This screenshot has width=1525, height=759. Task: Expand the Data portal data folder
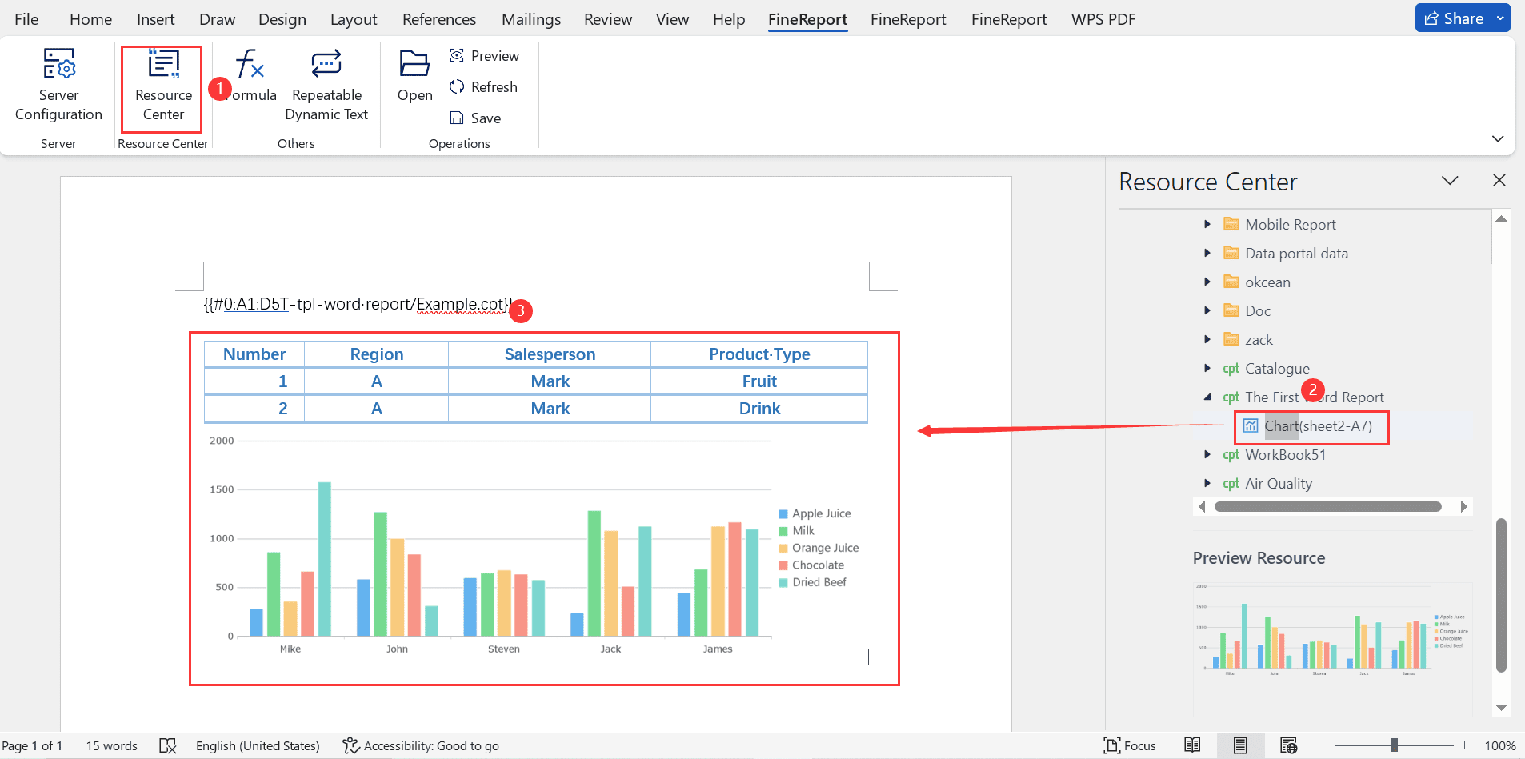[x=1207, y=254]
